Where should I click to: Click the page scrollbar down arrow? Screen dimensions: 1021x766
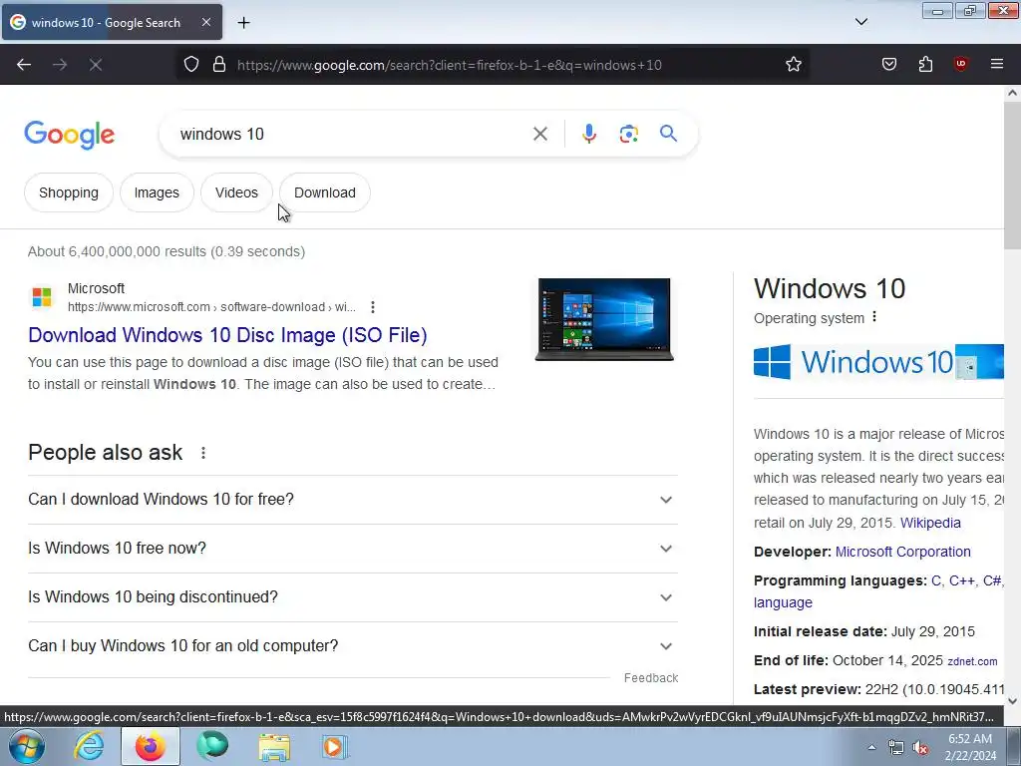pyautogui.click(x=1012, y=701)
